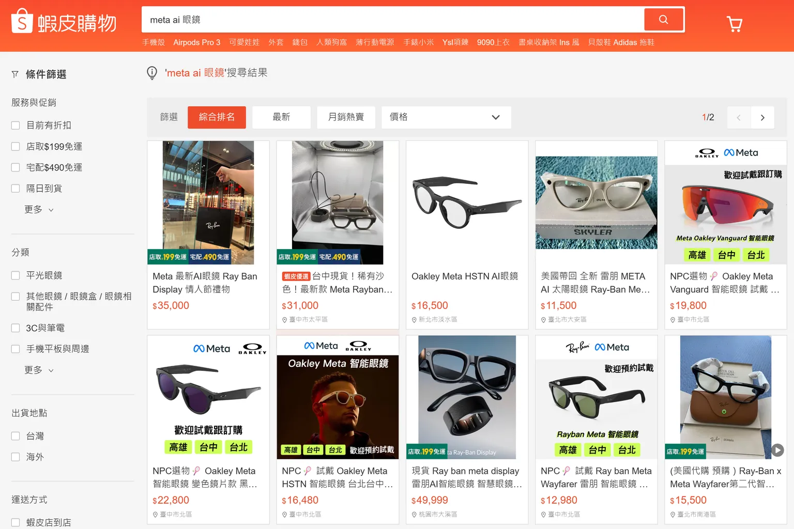Click location pin under $16,500 item
This screenshot has height=529, width=794.
coord(414,320)
